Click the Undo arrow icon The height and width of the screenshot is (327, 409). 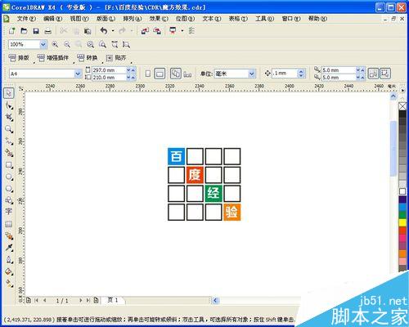[104, 31]
